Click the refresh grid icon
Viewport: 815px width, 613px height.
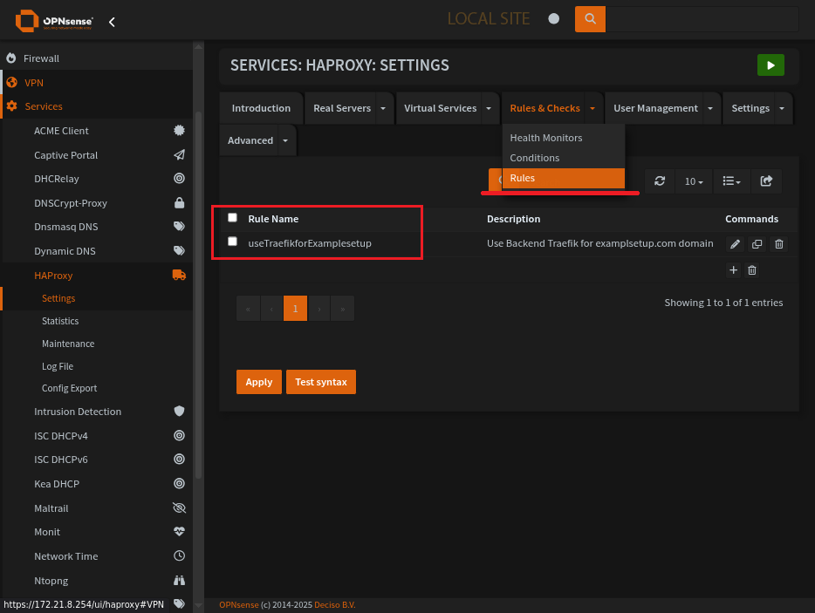pyautogui.click(x=660, y=180)
